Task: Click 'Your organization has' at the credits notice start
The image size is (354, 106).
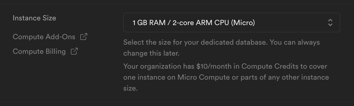Action: click(x=159, y=66)
